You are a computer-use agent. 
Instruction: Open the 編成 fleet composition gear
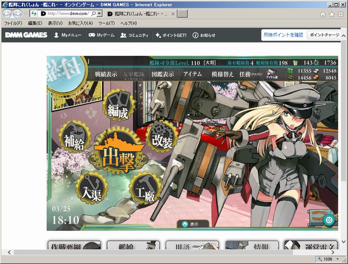point(118,105)
